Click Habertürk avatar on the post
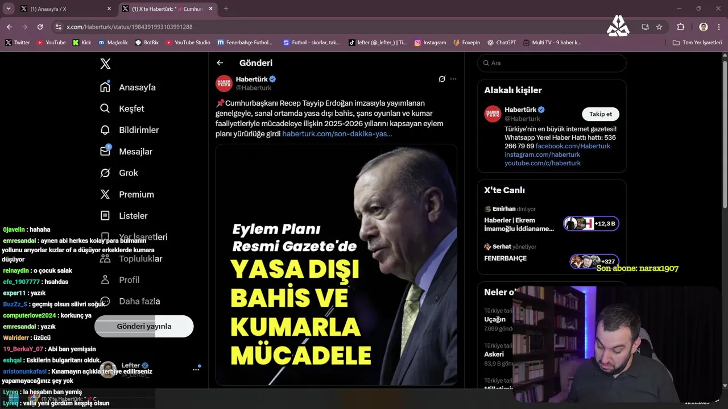Viewport: 728px width, 409px height. click(x=224, y=83)
